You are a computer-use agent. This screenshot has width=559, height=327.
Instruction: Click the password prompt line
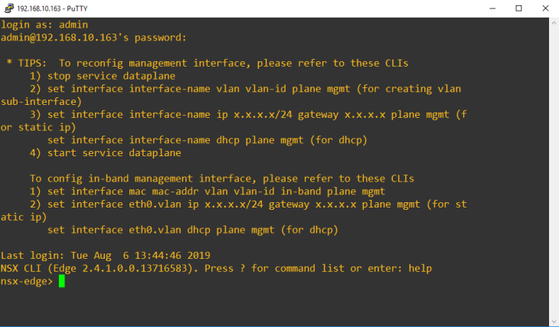pyautogui.click(x=93, y=37)
